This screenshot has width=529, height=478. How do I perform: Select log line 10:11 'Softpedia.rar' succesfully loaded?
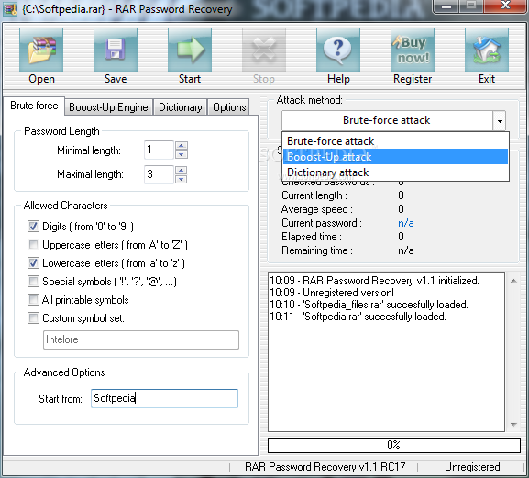[358, 317]
